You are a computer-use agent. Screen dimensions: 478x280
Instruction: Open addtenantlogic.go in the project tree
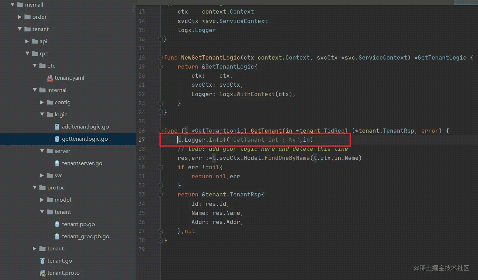tap(85, 127)
